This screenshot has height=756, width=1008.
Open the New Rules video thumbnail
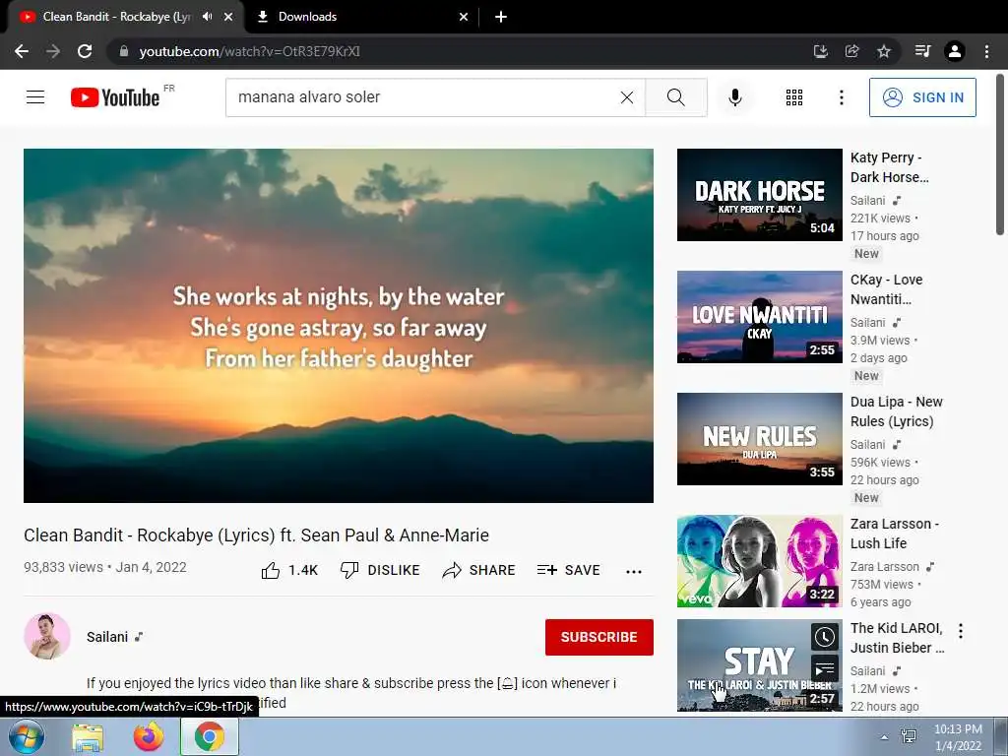[759, 439]
